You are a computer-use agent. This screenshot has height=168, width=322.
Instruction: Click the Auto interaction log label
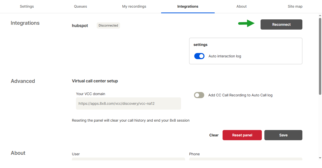click(225, 56)
